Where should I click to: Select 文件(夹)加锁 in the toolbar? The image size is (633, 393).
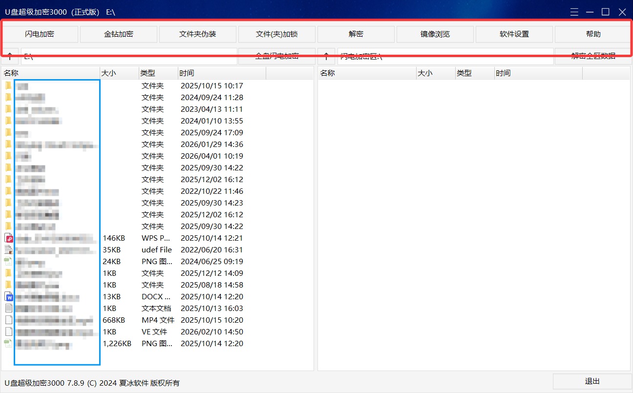[277, 34]
